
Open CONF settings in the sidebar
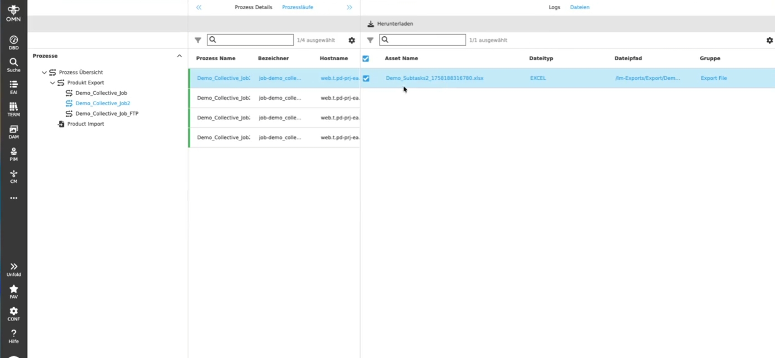(14, 314)
